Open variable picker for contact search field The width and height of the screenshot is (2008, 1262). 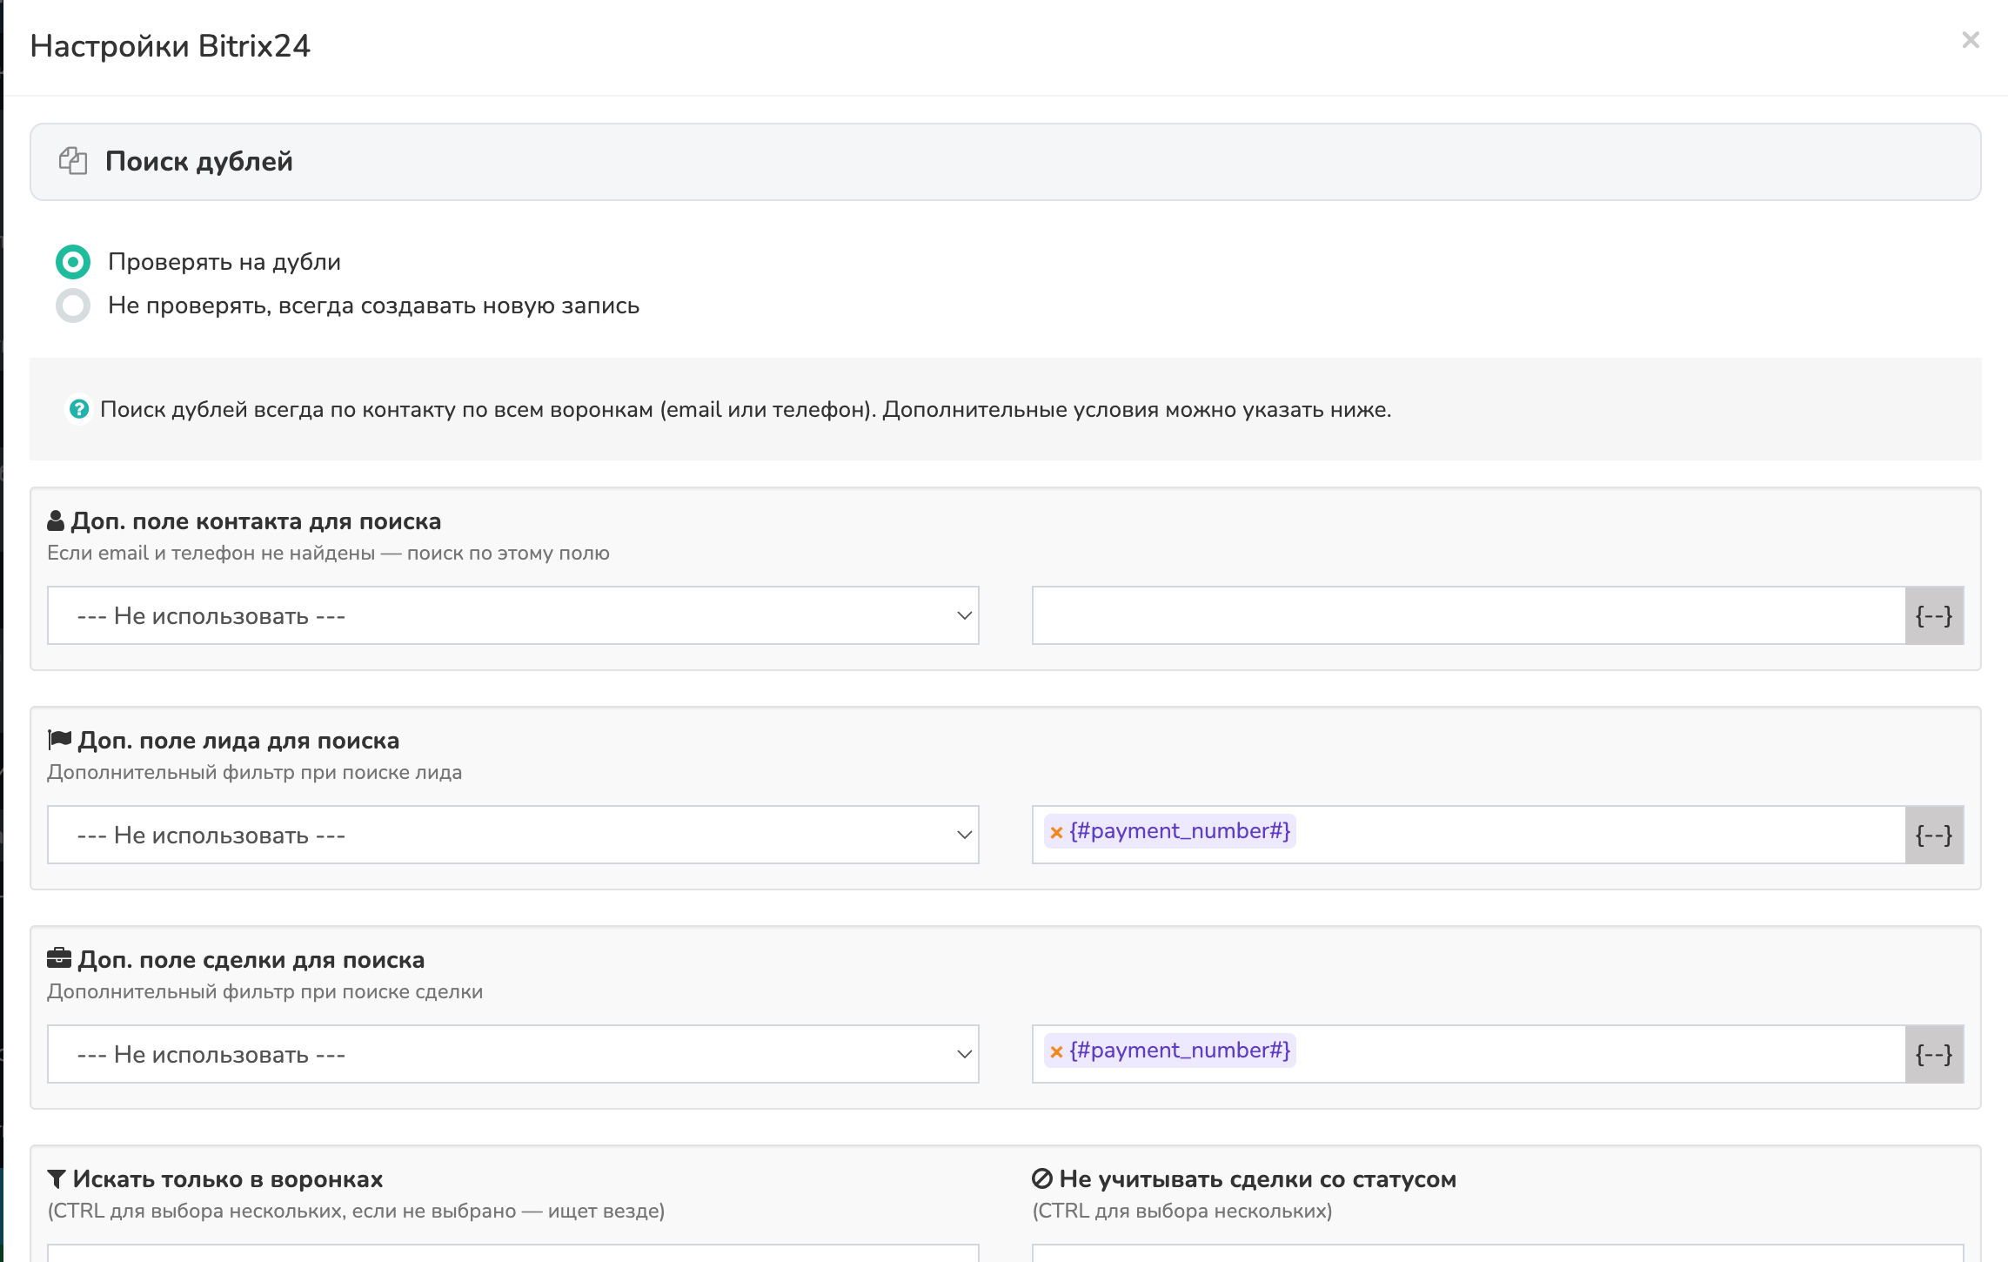click(x=1933, y=615)
